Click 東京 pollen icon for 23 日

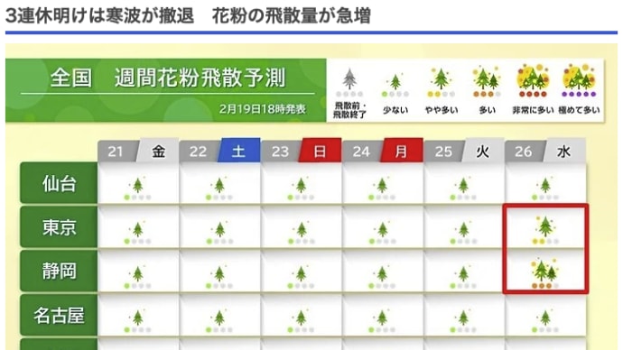301,233
